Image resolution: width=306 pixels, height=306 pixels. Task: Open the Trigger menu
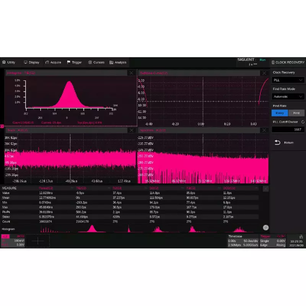(74, 62)
